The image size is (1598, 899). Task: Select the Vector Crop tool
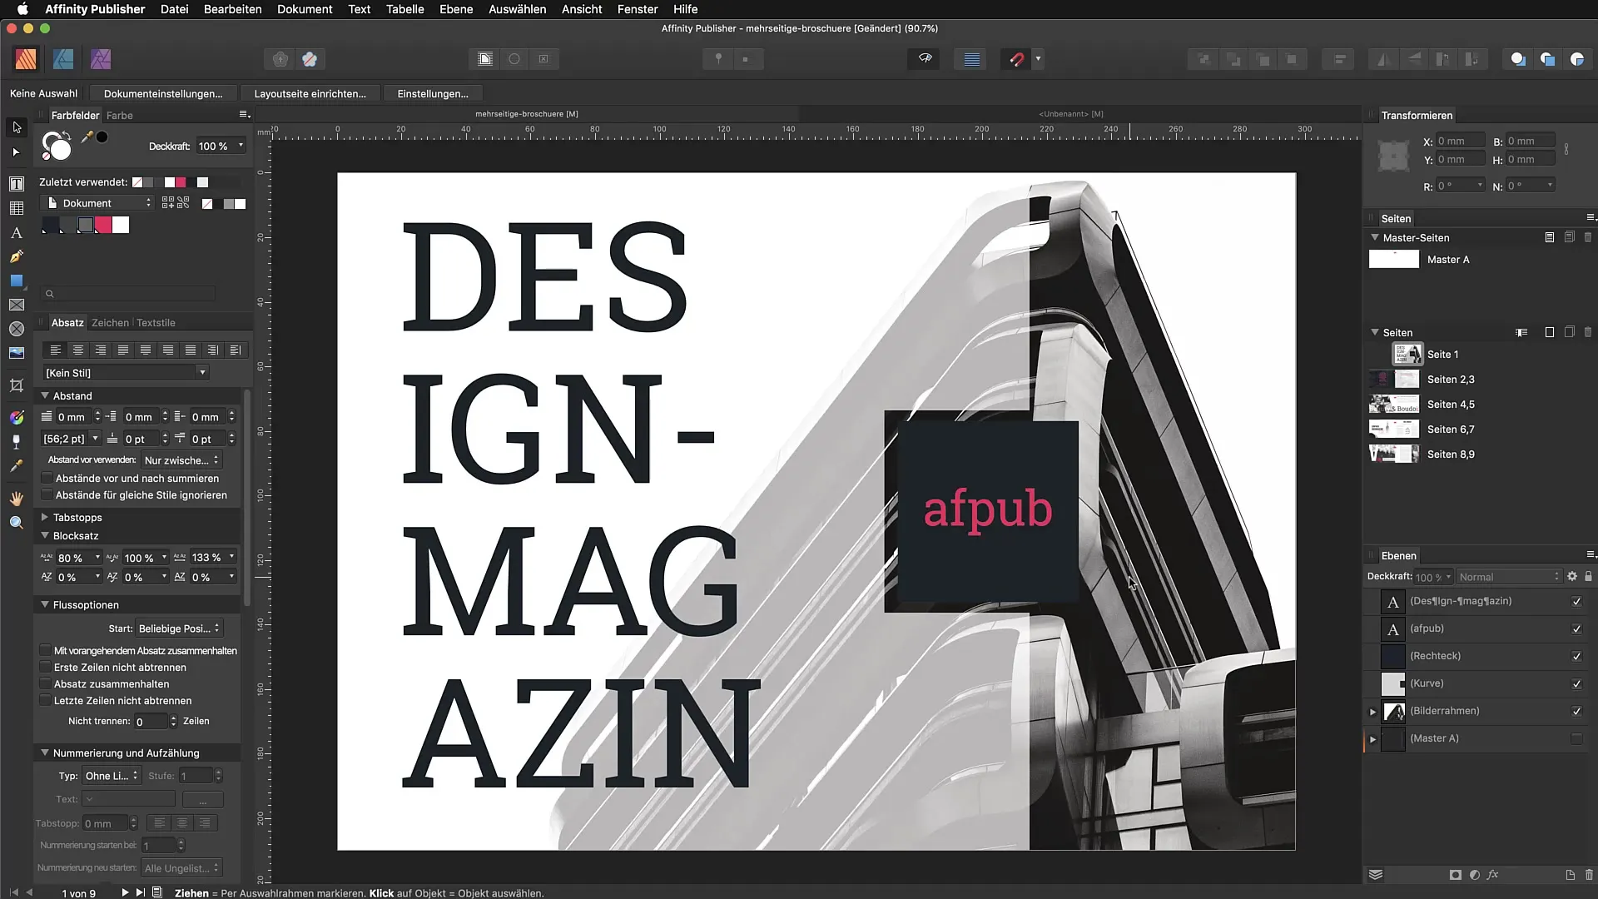[17, 385]
